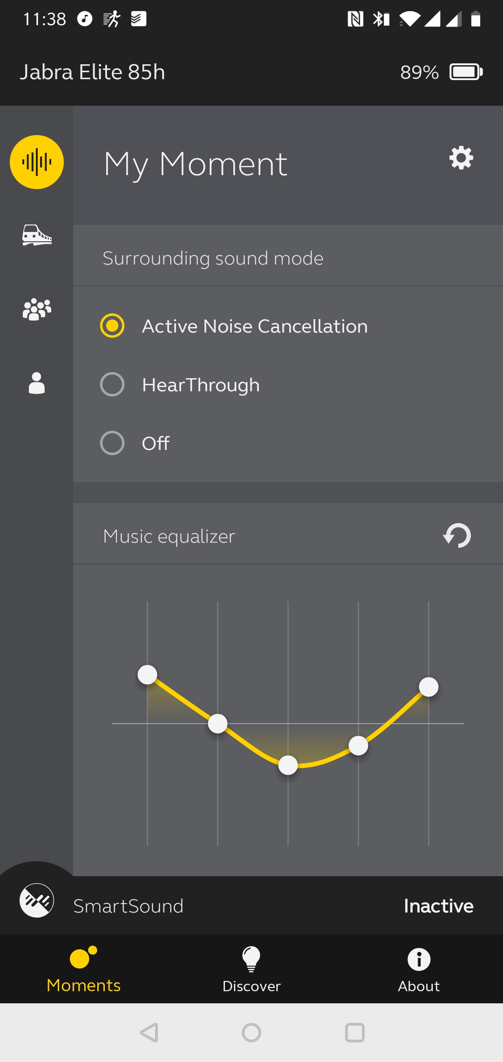Click the last equalizer band handle

point(428,687)
